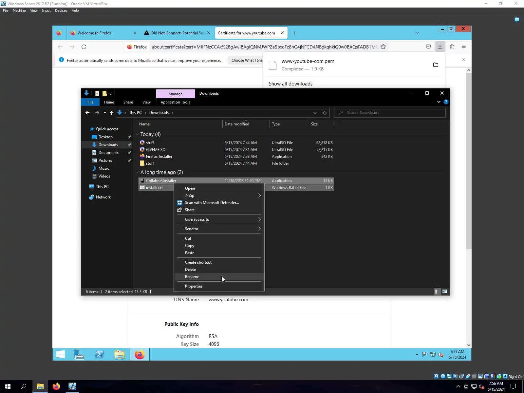The width and height of the screenshot is (524, 393).
Task: Dismiss the Firefox data notification bar
Action: pos(464,60)
